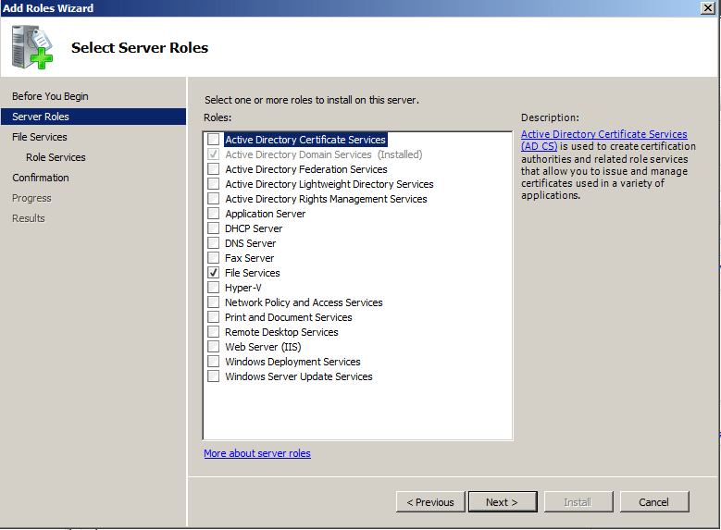Click the Previous button
This screenshot has height=530, width=721.
(430, 502)
